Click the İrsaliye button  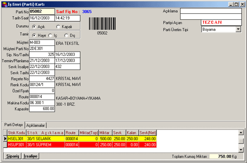coord(30,156)
